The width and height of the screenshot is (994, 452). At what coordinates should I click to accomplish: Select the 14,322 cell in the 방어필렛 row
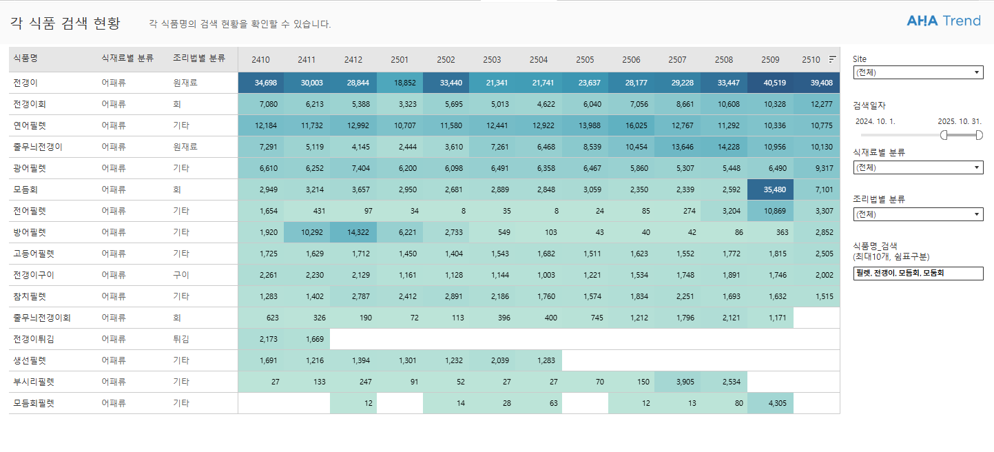tap(353, 232)
